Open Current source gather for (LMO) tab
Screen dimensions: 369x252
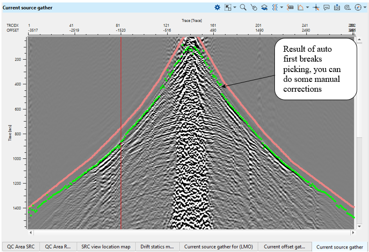coord(218,246)
